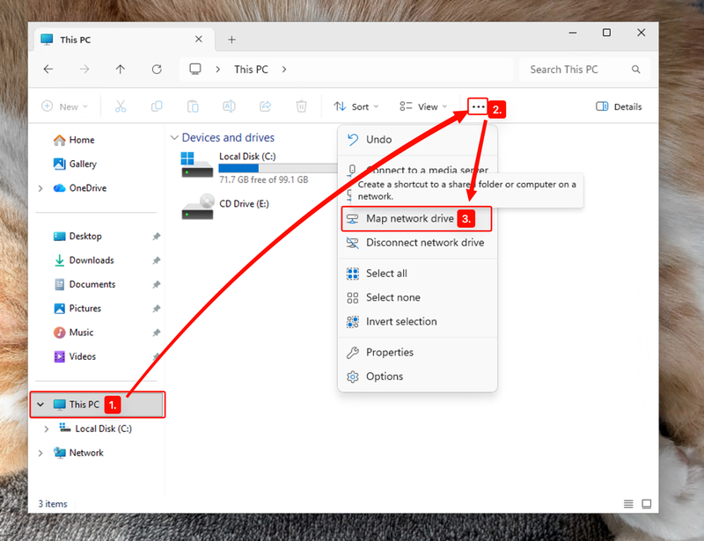Click the Search This PC field
The width and height of the screenshot is (704, 541).
click(584, 69)
